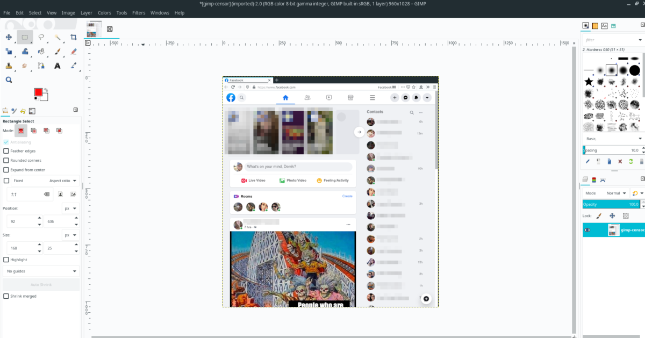Select the Move tool
Viewport: 645px width, 338px height.
tap(9, 37)
